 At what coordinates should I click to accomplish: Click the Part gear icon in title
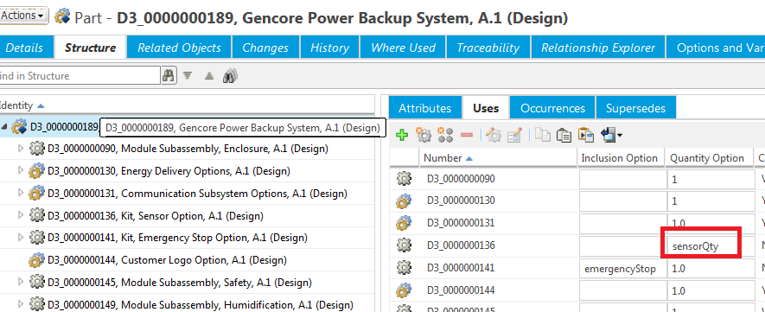point(62,16)
